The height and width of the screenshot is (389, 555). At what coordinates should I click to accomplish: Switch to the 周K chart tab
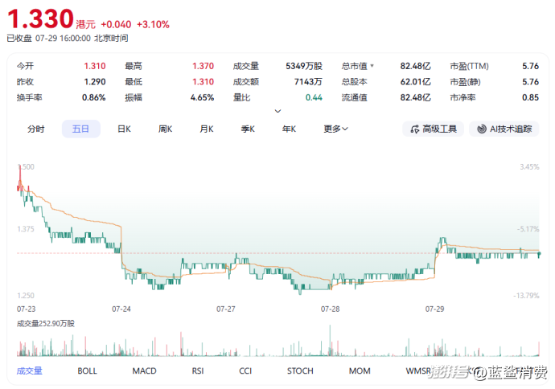(166, 129)
